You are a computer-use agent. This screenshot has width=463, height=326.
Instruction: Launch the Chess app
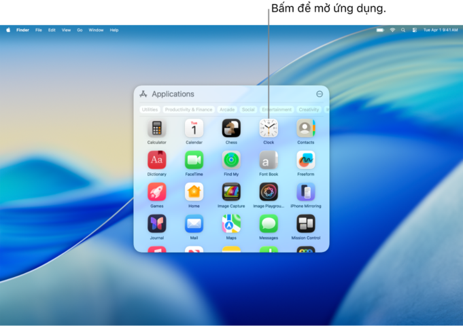[231, 128]
